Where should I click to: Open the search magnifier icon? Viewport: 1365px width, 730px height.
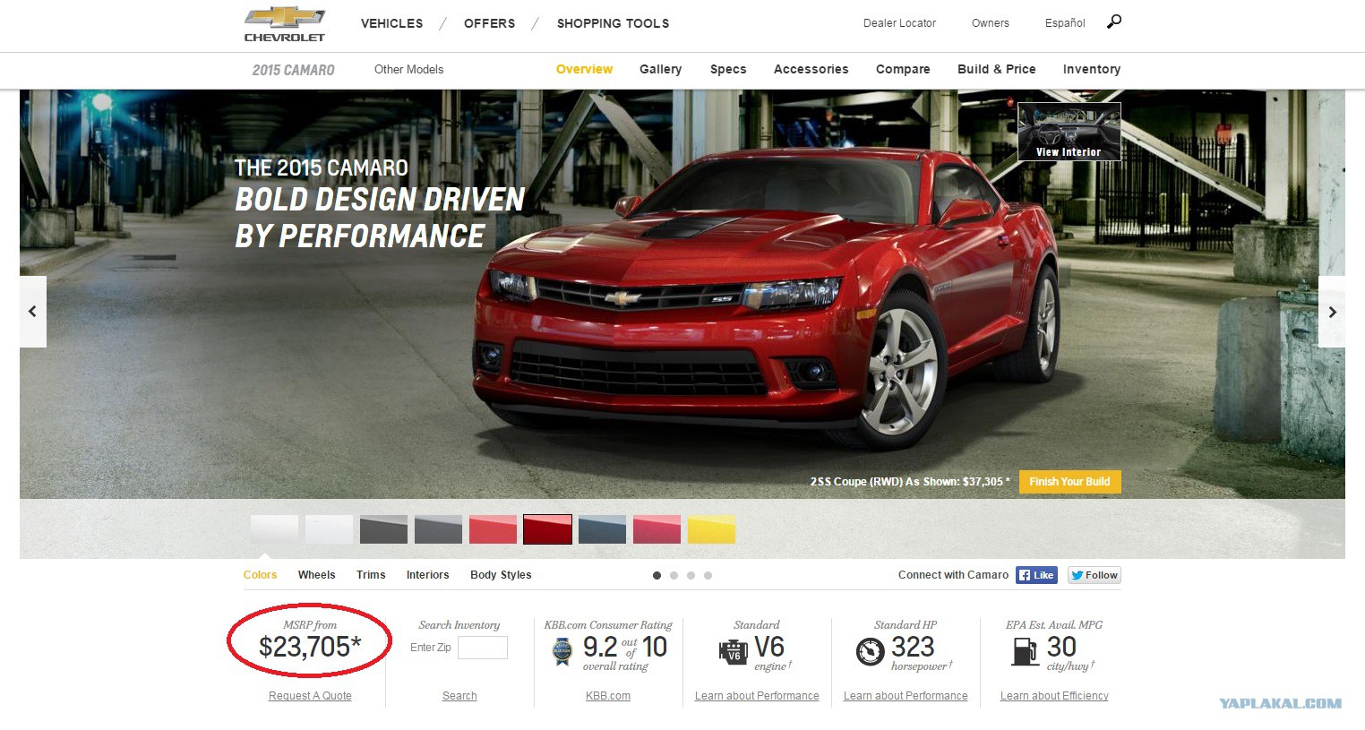click(1114, 21)
